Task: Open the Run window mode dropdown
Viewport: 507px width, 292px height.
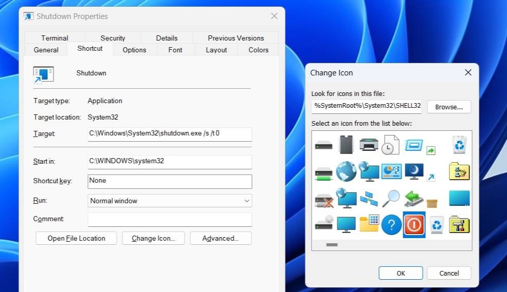Action: coord(170,201)
